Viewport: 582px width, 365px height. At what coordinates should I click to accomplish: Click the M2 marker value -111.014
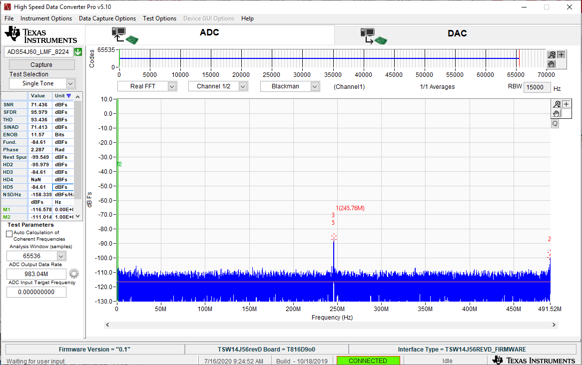point(40,217)
